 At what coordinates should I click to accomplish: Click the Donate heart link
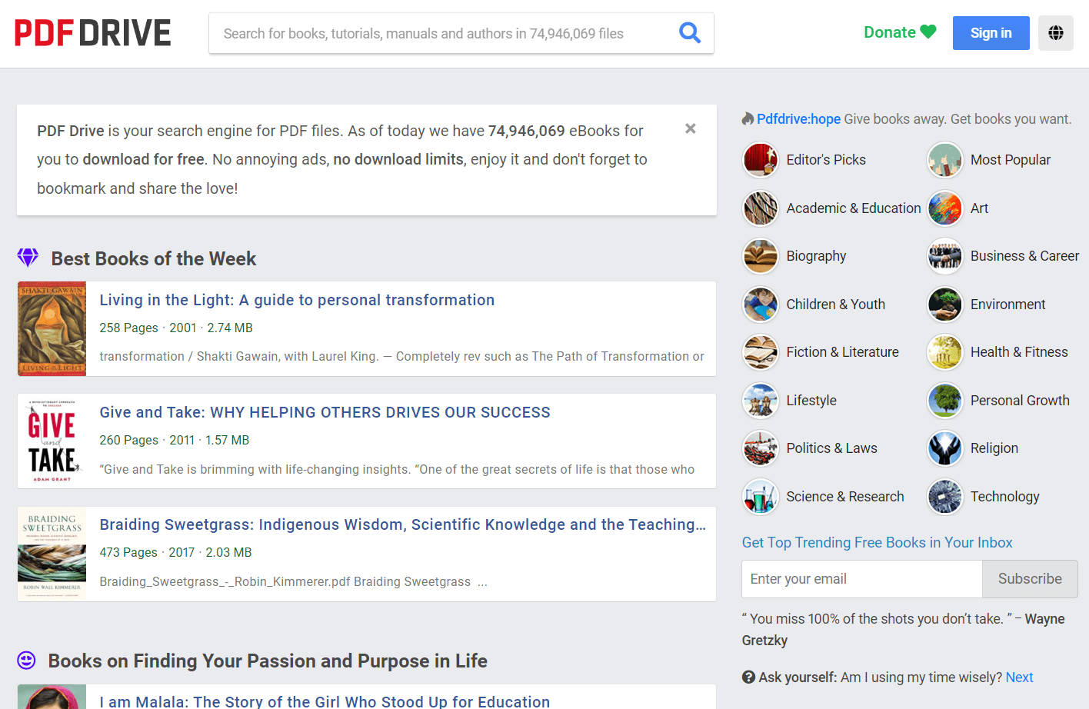(x=900, y=32)
